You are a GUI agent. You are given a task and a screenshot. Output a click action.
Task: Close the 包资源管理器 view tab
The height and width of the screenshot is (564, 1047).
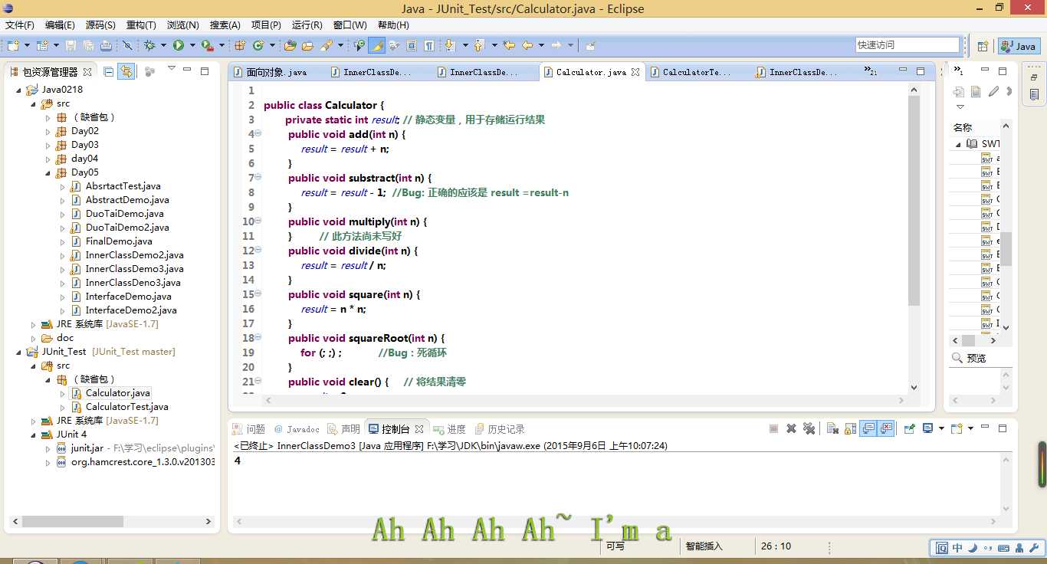[x=87, y=71]
